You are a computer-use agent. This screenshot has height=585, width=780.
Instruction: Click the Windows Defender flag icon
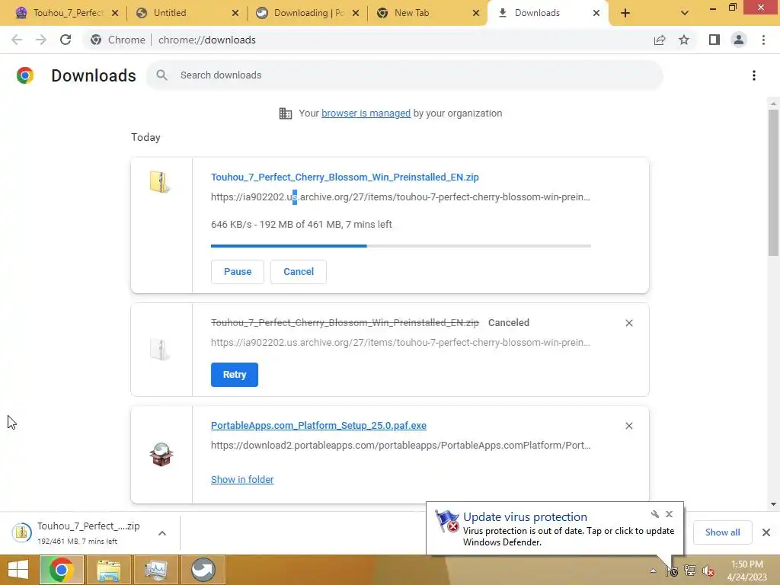pos(447,521)
